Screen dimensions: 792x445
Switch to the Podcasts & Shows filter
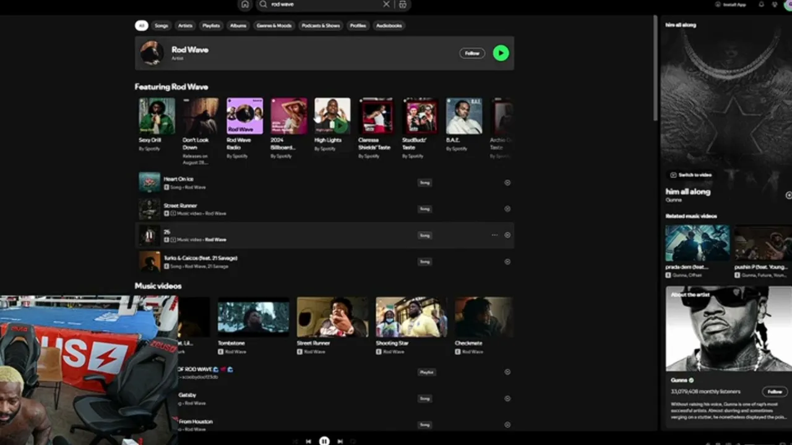pos(321,25)
